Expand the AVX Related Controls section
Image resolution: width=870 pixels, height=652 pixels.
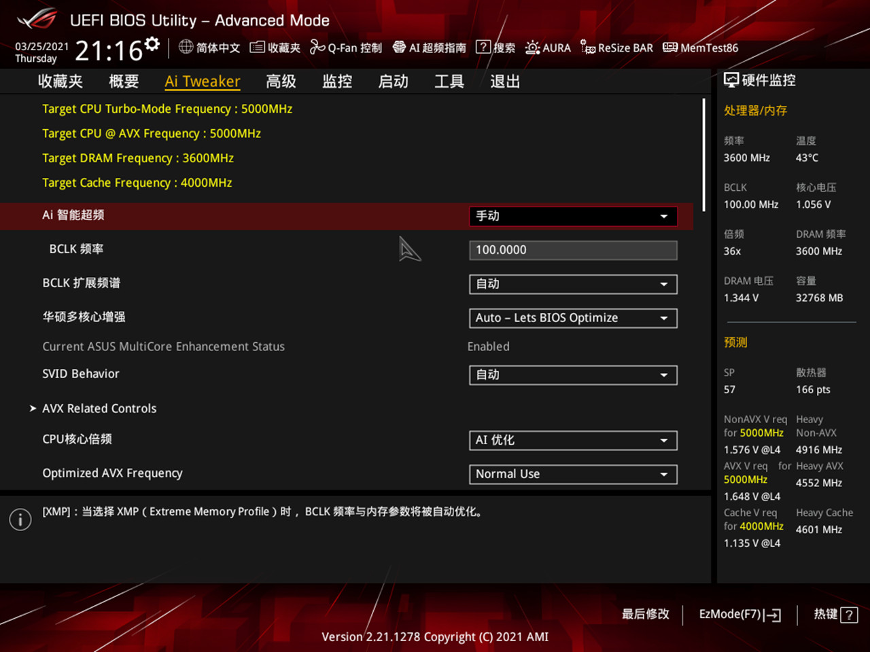tap(99, 408)
